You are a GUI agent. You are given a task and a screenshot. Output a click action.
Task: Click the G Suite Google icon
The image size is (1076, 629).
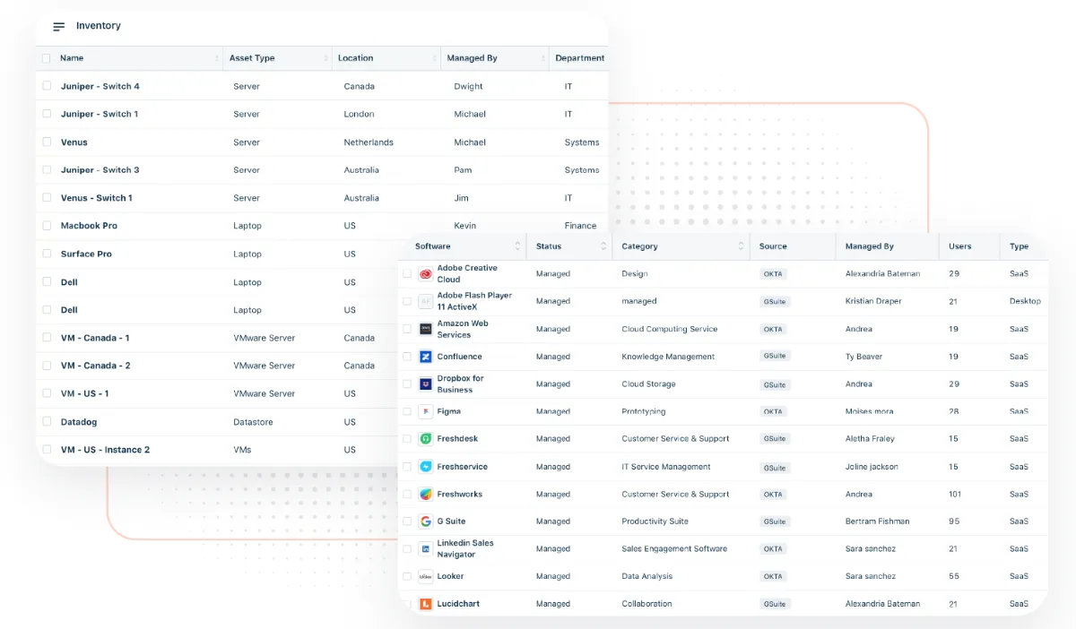(x=426, y=521)
